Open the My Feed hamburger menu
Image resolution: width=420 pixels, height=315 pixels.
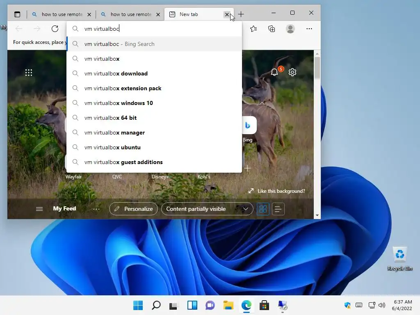pos(39,209)
